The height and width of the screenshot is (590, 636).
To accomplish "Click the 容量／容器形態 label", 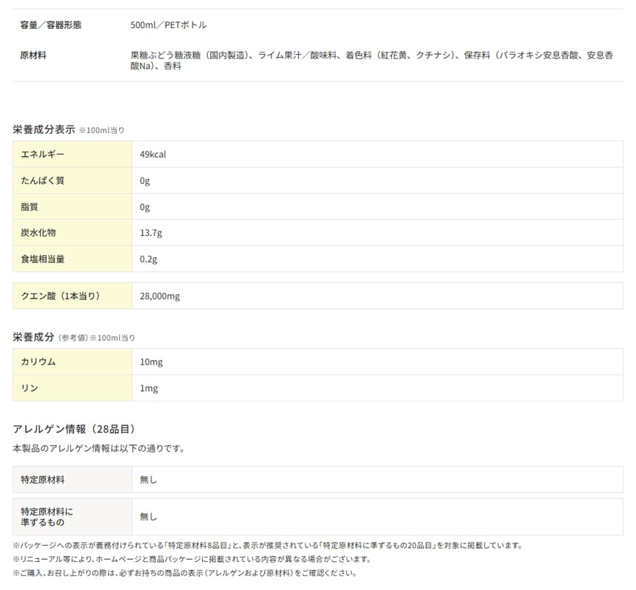I will pos(51,24).
